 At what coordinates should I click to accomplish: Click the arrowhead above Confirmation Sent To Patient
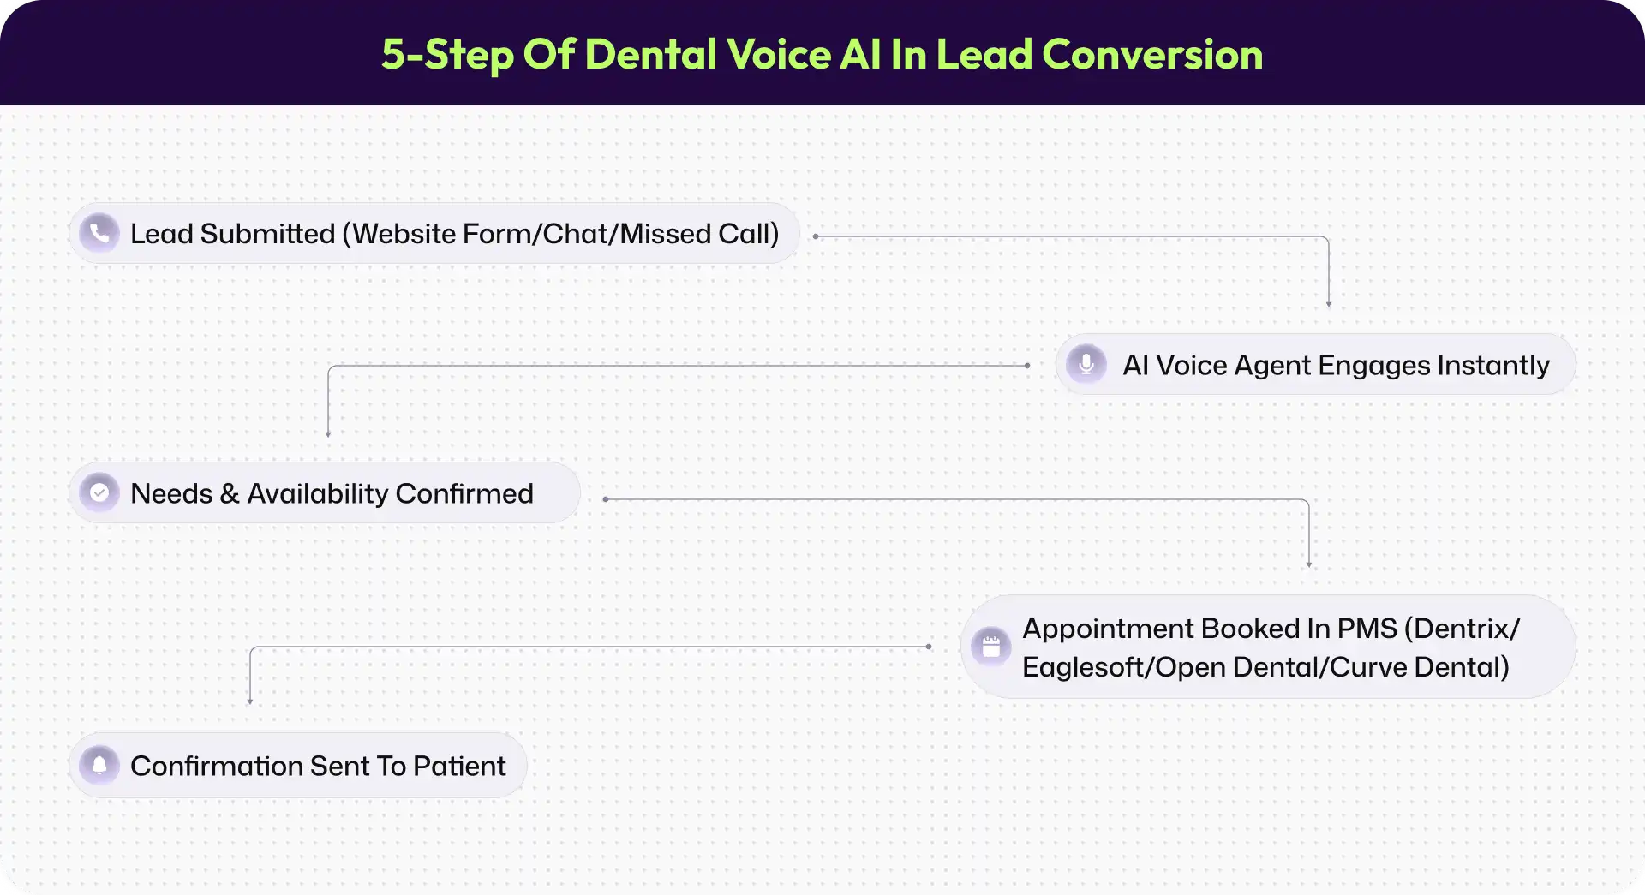pos(250,701)
